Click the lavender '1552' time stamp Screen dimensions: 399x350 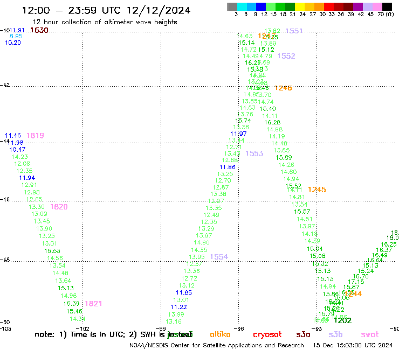(x=286, y=56)
